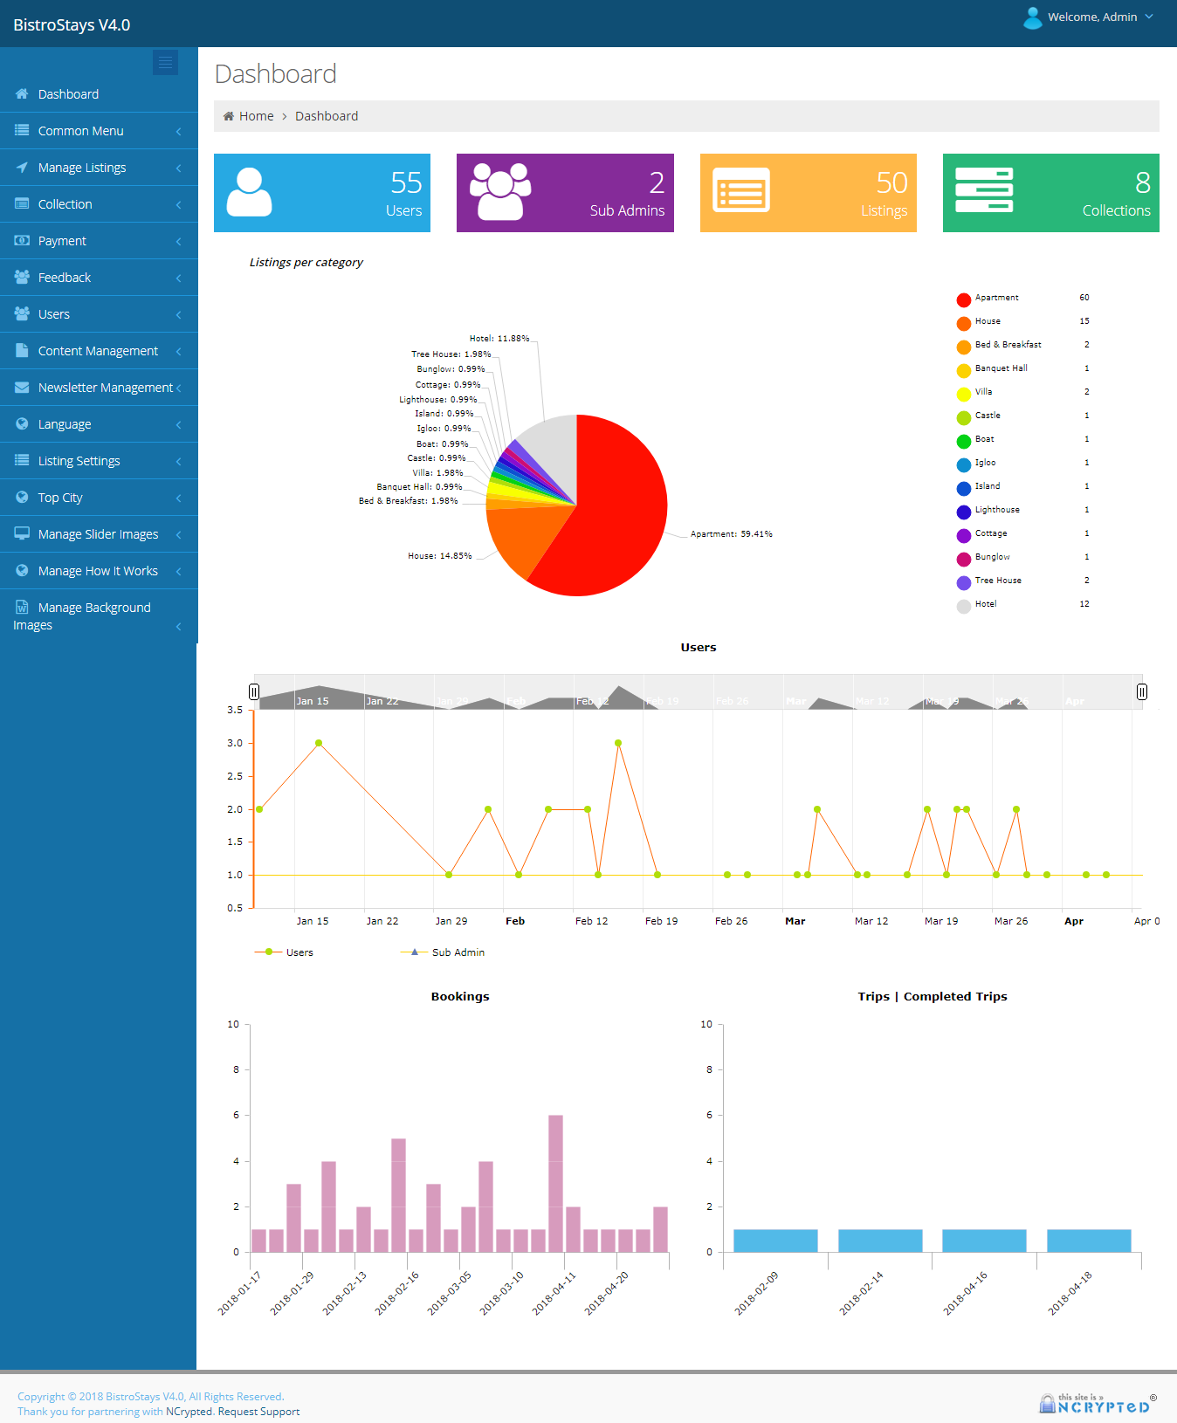Open the Top City menu item
1177x1423 pixels.
(x=99, y=498)
